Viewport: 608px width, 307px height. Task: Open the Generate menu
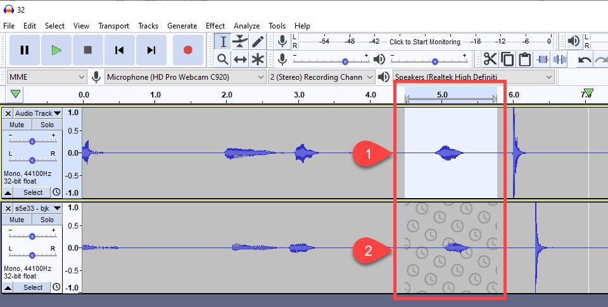coord(182,26)
